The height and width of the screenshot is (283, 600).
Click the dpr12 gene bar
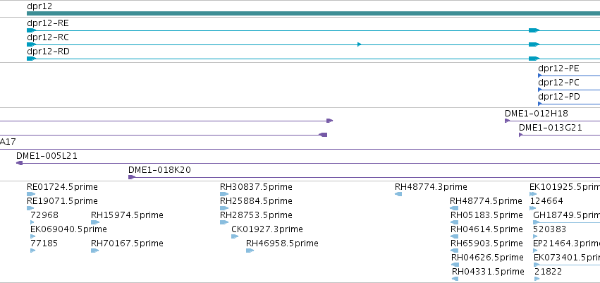(313, 13)
